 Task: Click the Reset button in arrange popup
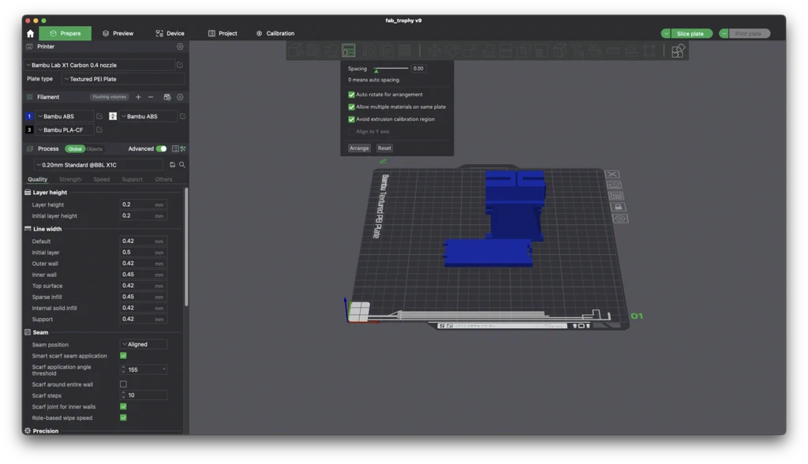384,148
